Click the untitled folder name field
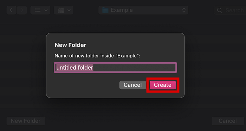This screenshot has height=131, width=246. tap(115, 68)
